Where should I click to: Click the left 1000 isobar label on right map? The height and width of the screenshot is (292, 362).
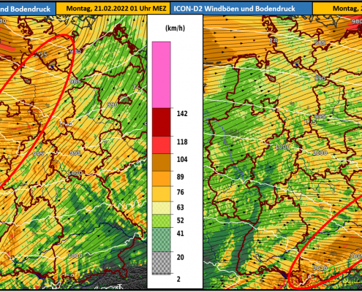(x=282, y=147)
